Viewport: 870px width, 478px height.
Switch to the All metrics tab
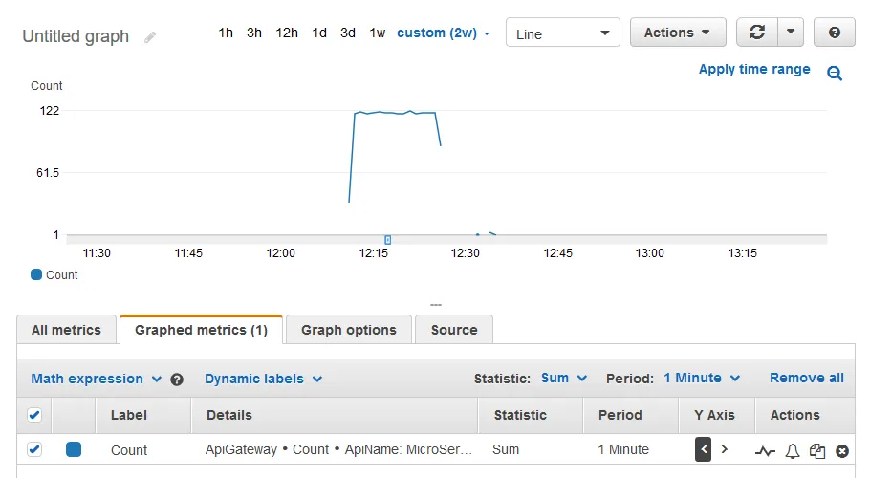tap(66, 330)
